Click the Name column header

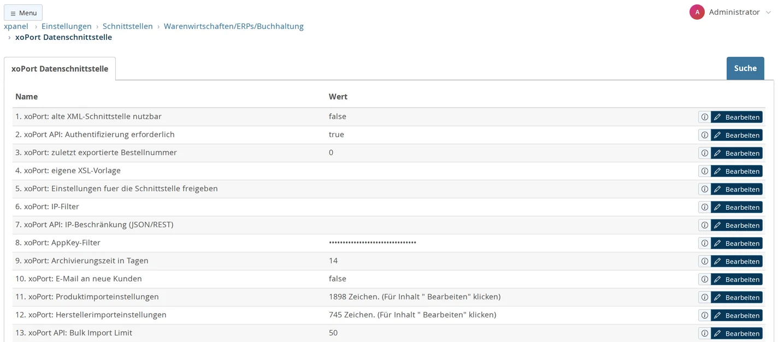click(26, 97)
